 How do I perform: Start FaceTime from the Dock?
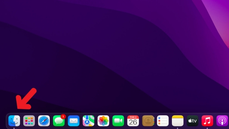(118, 121)
